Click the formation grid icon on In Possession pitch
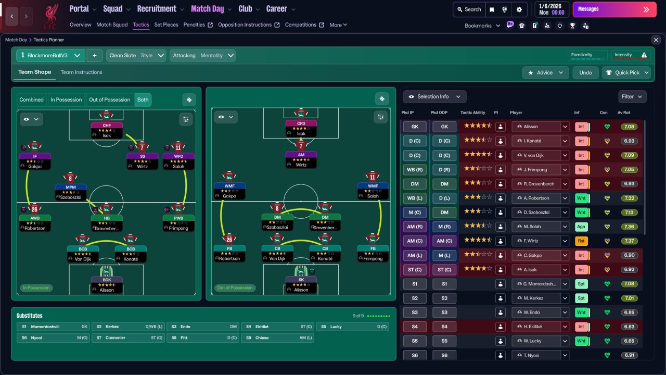Image resolution: width=666 pixels, height=375 pixels. coord(186,119)
